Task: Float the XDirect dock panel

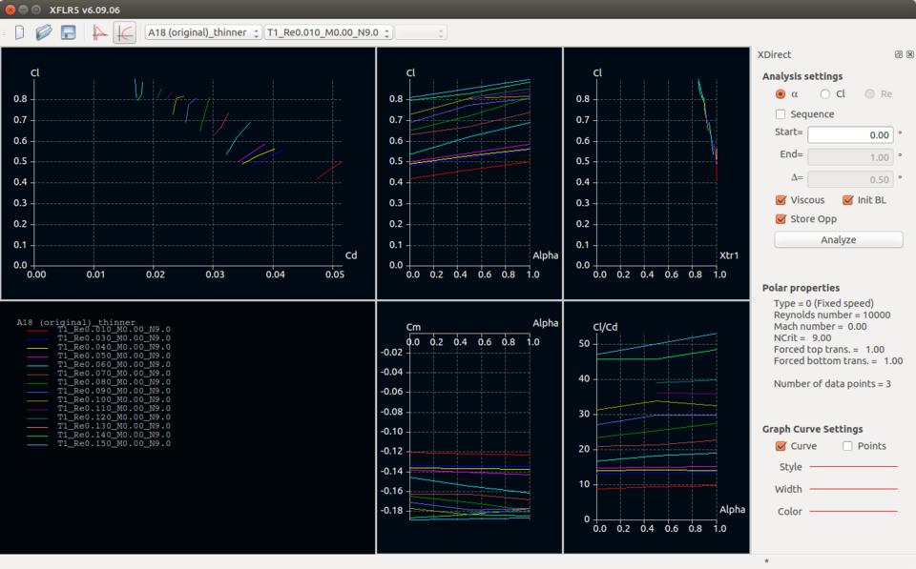Action: (898, 54)
